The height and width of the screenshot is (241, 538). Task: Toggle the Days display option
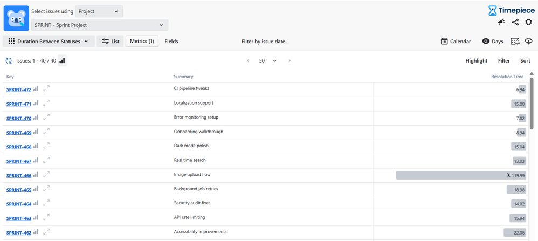pos(492,42)
